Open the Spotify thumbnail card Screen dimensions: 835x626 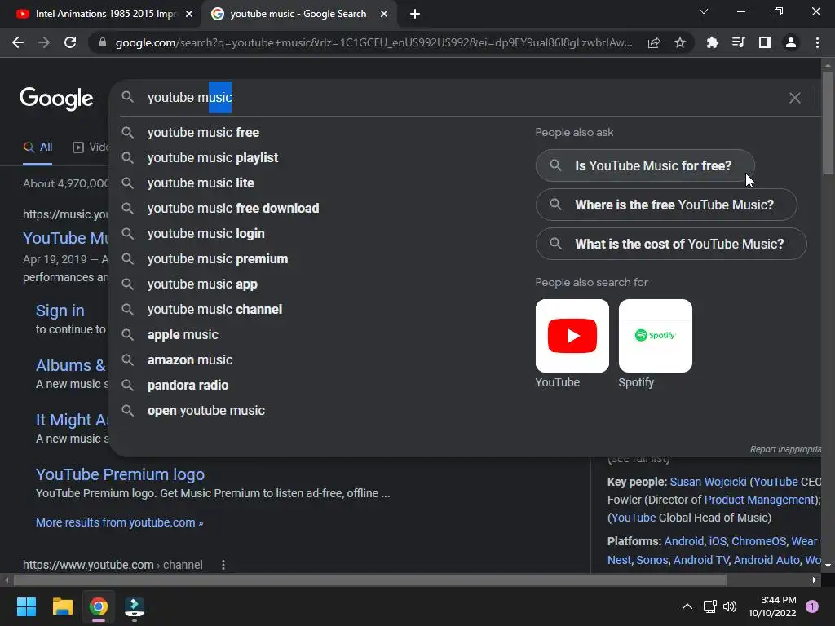click(x=655, y=336)
